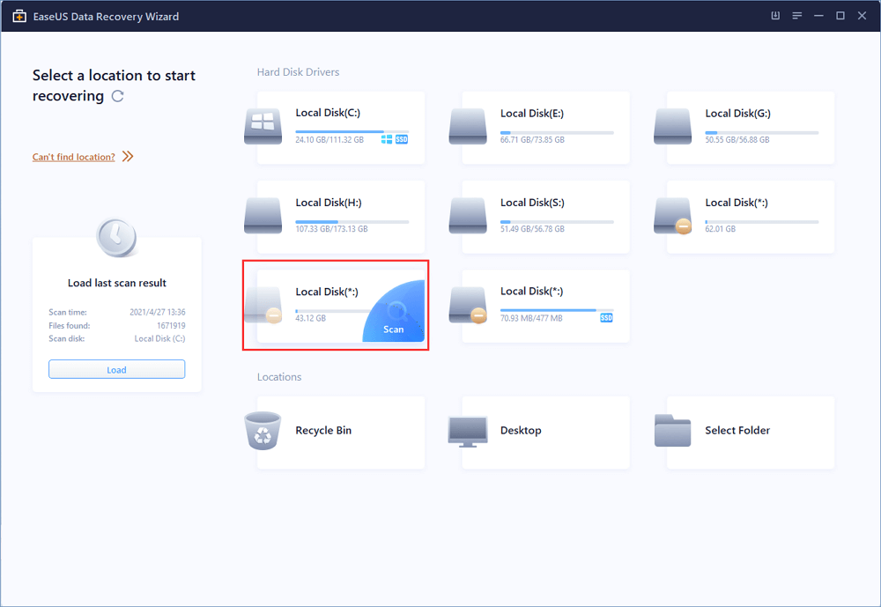881x607 pixels.
Task: Select the Local Disk(E:) drive icon
Action: [468, 127]
